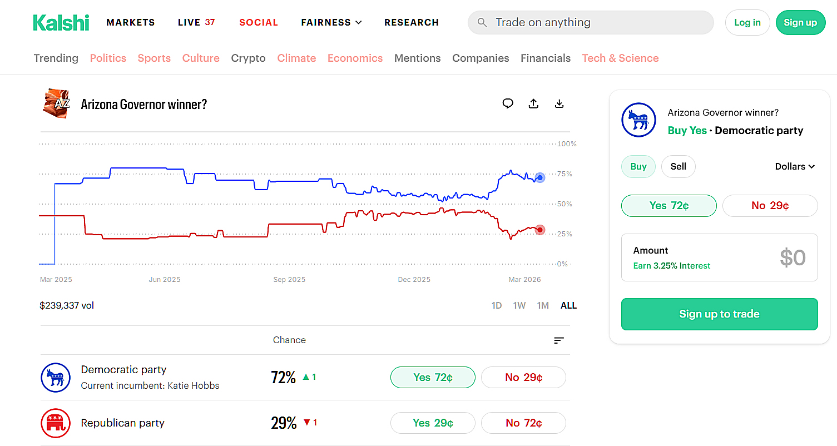Click the Kalshi logo
Viewport: 837px width, 446px height.
coord(61,22)
